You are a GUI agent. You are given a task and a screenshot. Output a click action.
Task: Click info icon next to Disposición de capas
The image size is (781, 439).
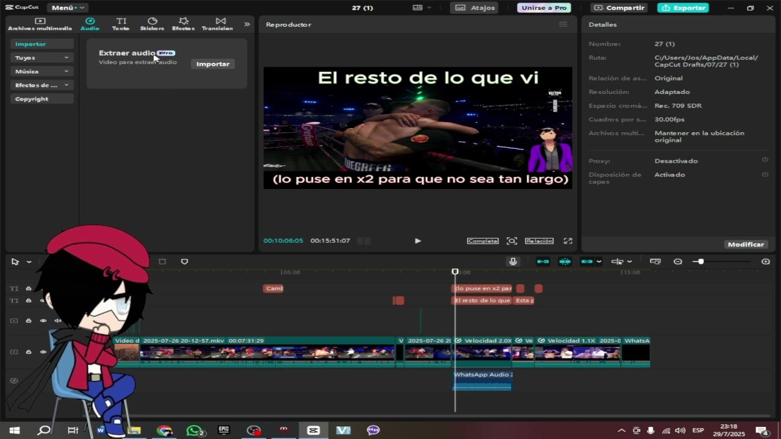[x=765, y=174]
